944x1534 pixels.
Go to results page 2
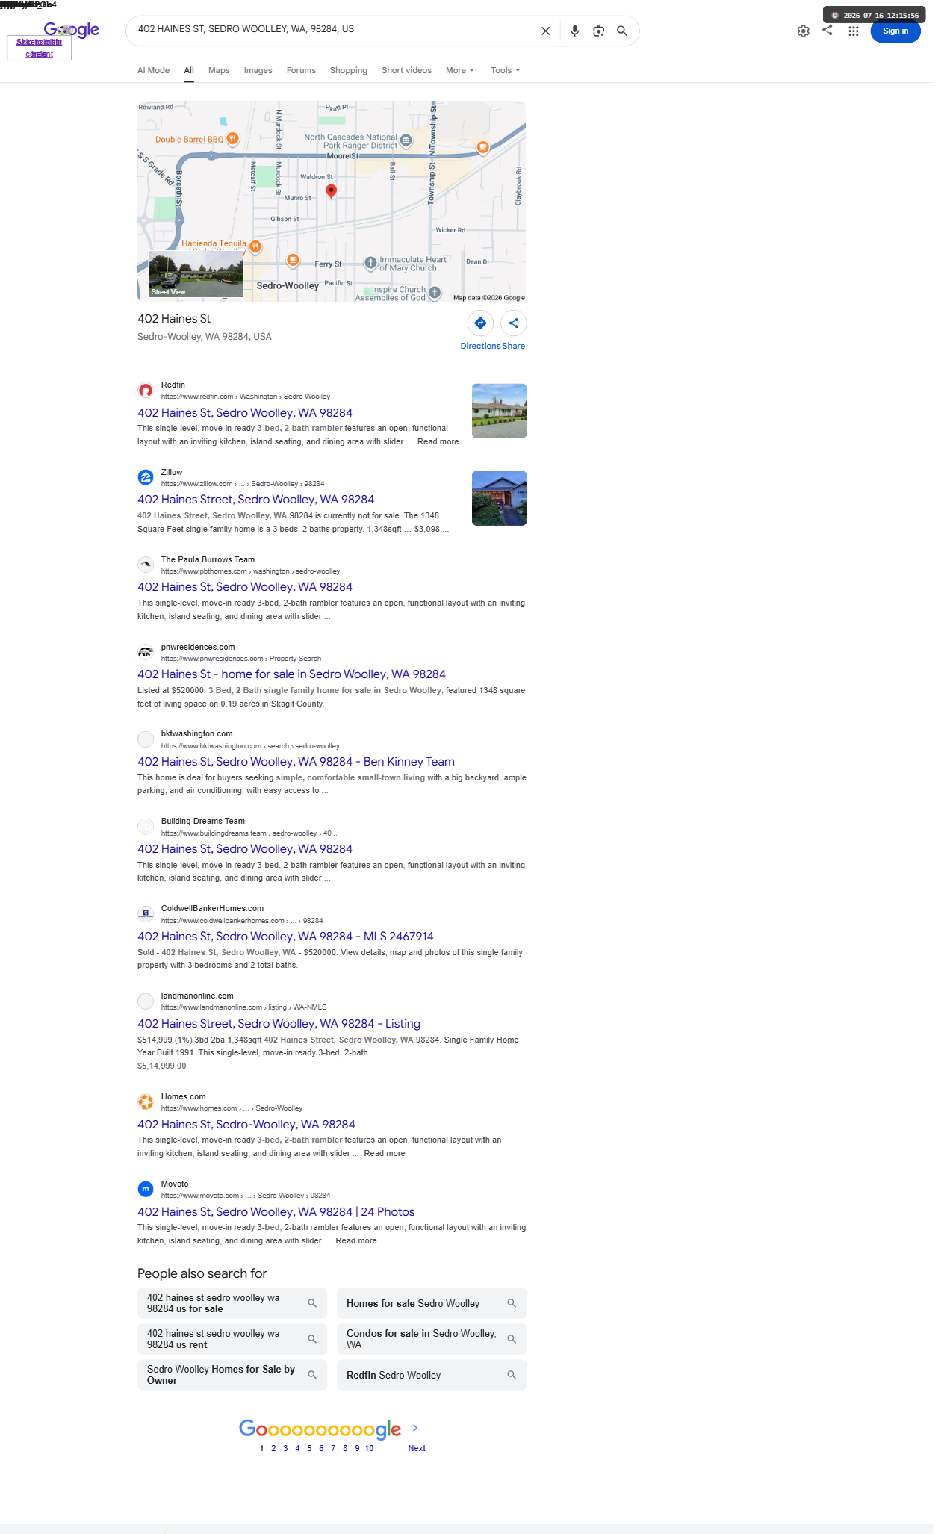tap(273, 1448)
